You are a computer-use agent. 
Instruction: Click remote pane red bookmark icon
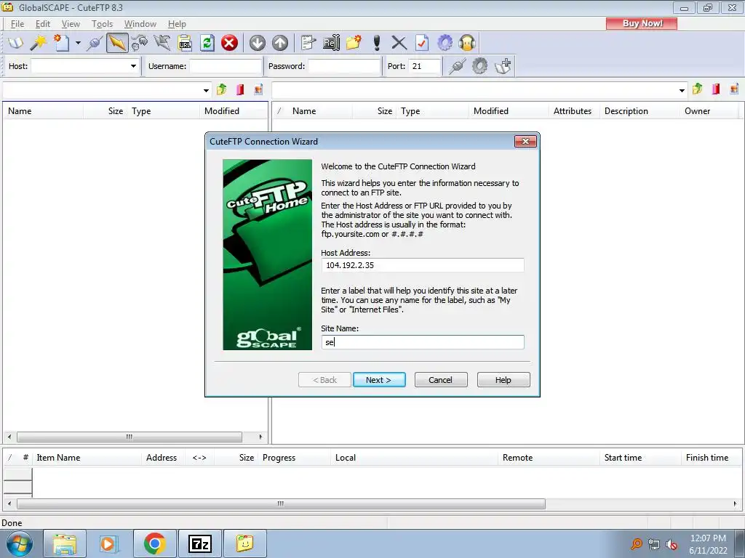(716, 89)
